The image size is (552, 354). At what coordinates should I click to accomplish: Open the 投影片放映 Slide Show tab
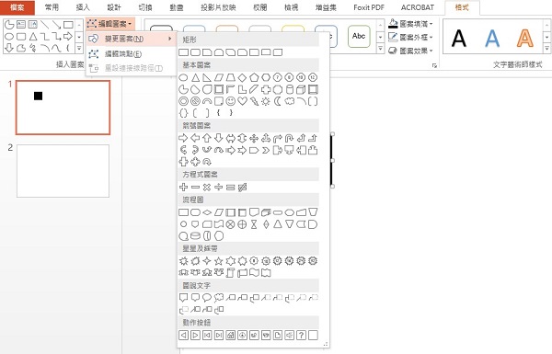point(218,7)
